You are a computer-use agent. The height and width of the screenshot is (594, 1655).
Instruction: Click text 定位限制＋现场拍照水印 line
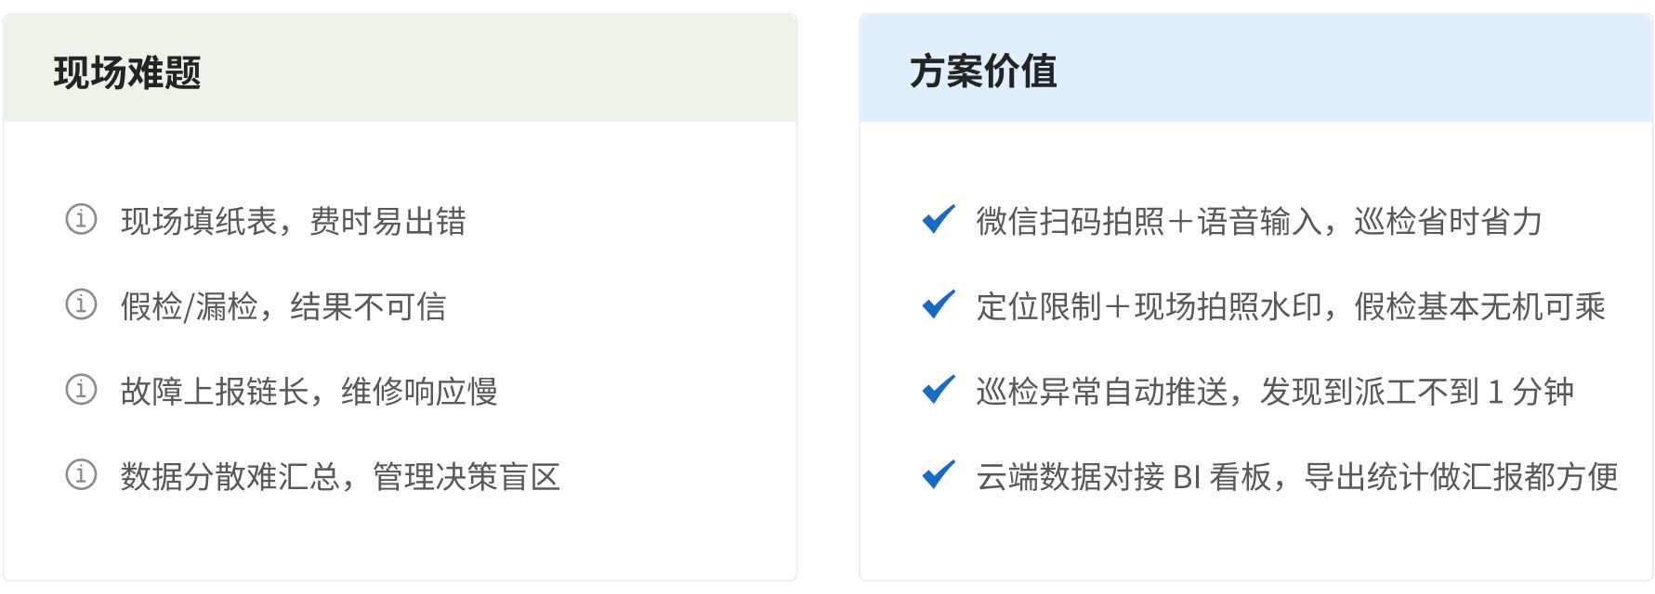click(x=1291, y=306)
